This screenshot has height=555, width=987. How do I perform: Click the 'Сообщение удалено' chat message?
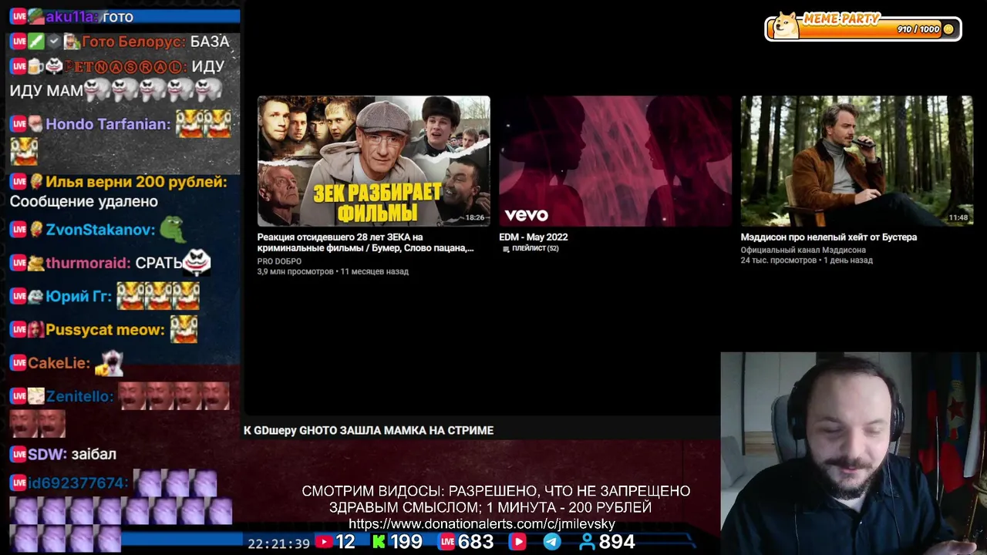tap(84, 201)
